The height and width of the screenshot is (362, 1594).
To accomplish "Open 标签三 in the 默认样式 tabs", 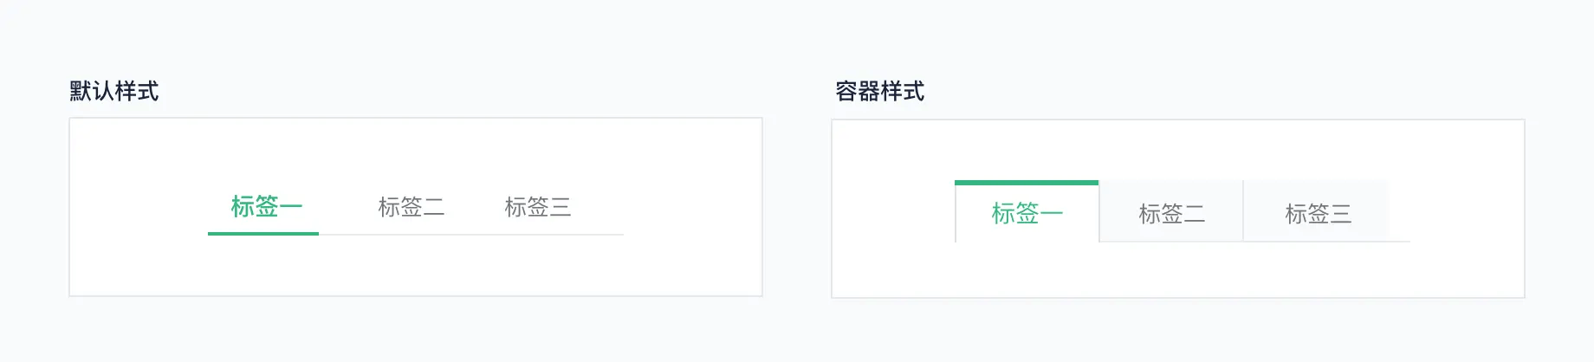I will coord(538,207).
